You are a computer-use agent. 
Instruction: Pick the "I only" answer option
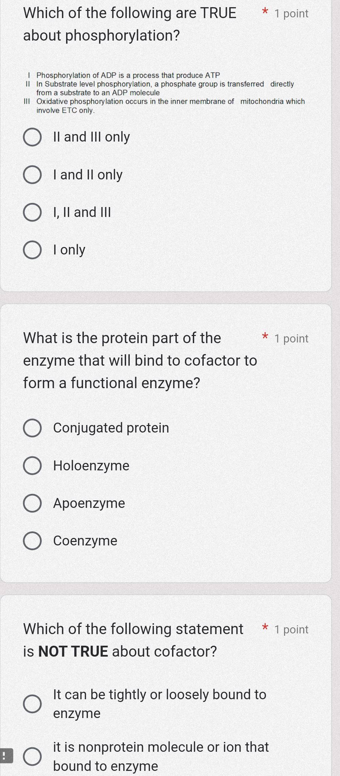pos(32,250)
